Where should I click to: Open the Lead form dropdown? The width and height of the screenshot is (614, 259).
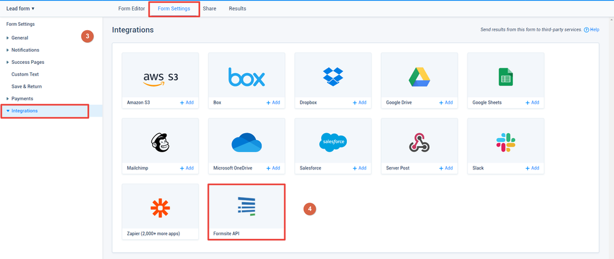(21, 9)
